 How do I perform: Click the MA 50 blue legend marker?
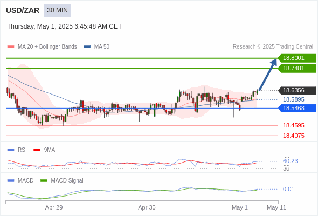coord(87,47)
